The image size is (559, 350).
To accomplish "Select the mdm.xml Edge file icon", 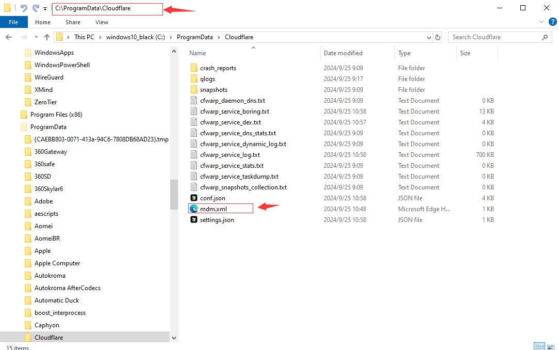I will [x=194, y=209].
